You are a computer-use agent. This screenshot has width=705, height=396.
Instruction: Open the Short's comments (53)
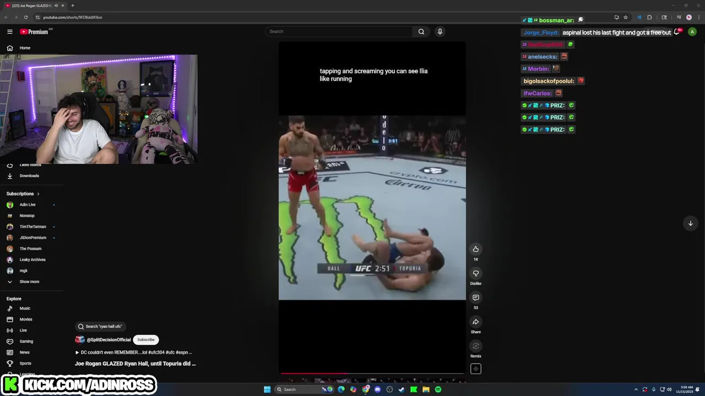point(476,298)
